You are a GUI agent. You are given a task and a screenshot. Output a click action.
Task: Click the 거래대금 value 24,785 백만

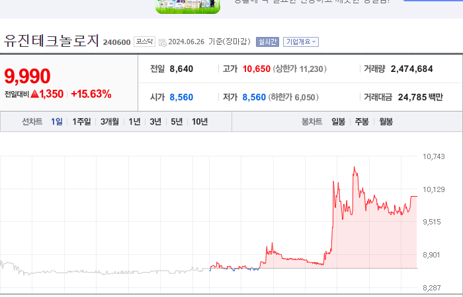click(x=421, y=97)
